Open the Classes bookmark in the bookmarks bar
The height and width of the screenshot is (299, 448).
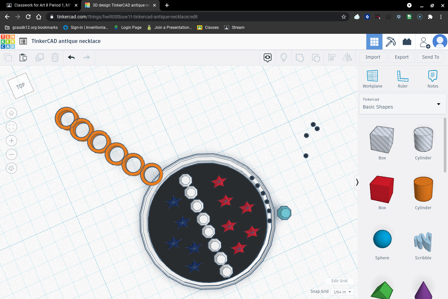coord(211,28)
